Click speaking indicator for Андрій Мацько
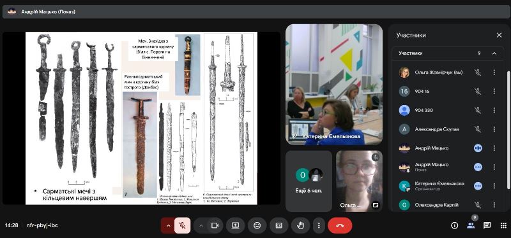The image size is (511, 238). click(478, 148)
